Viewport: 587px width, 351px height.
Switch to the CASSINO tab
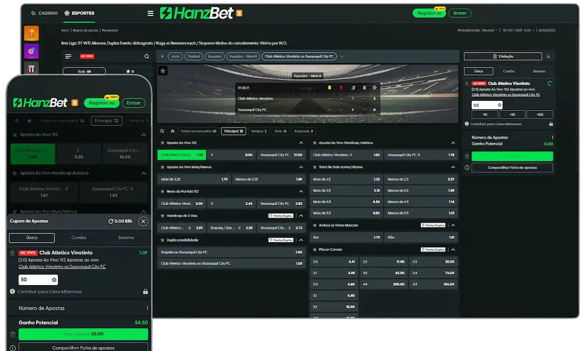(44, 13)
